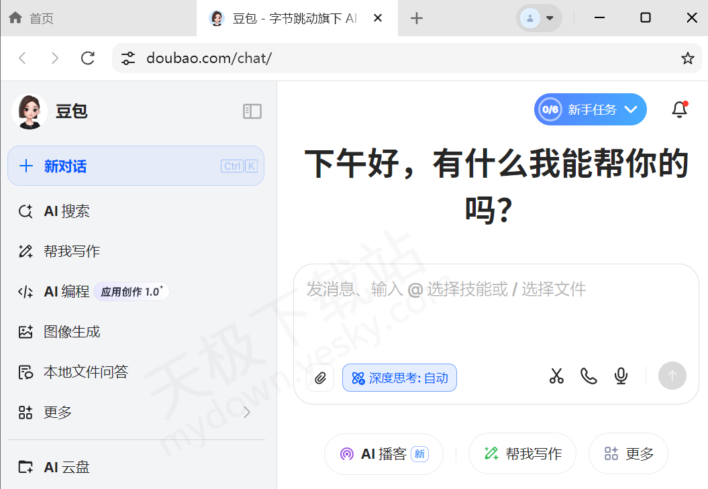Open the AI 播客 shortcut
708x489 pixels.
(384, 453)
